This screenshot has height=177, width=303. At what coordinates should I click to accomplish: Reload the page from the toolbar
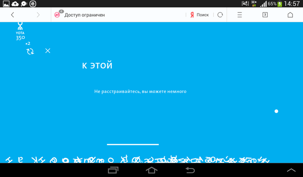coord(220,15)
